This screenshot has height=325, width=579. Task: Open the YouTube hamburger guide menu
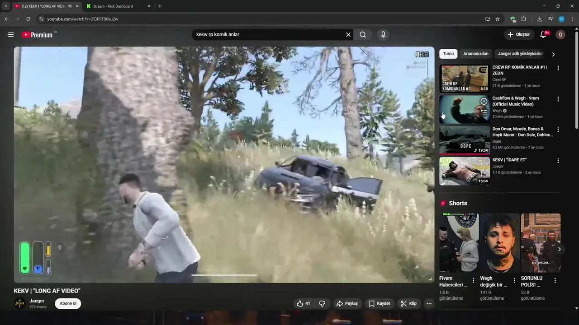11,35
